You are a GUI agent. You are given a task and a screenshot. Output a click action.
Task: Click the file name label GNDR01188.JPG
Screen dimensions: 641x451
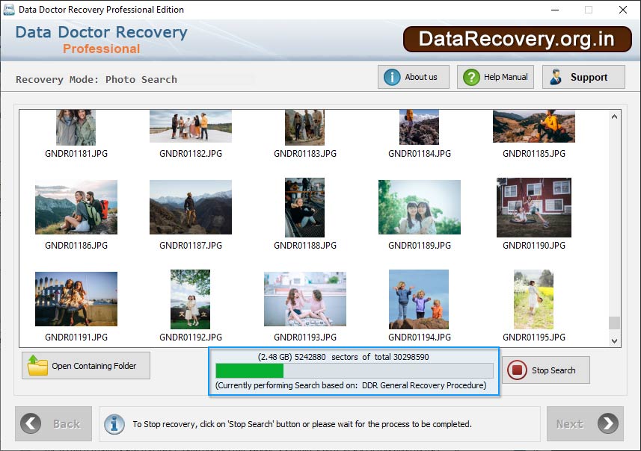[305, 246]
